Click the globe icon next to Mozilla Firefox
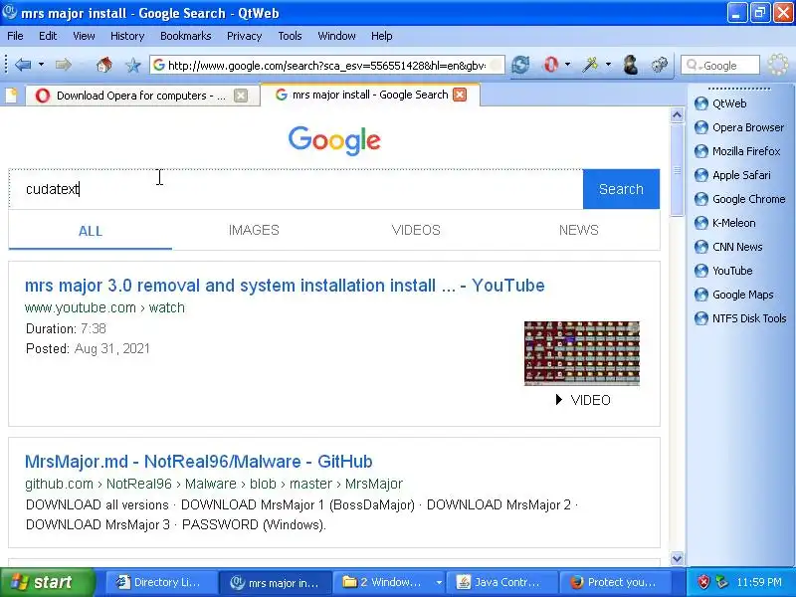 click(x=701, y=151)
